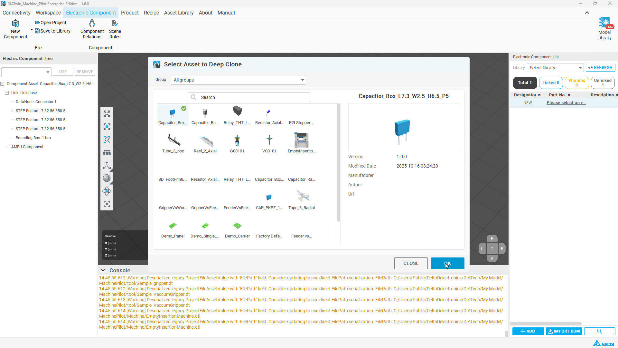Viewport: 618px width, 348px height.
Task: Select the Demo_Single_... asset icon
Action: pyautogui.click(x=205, y=226)
